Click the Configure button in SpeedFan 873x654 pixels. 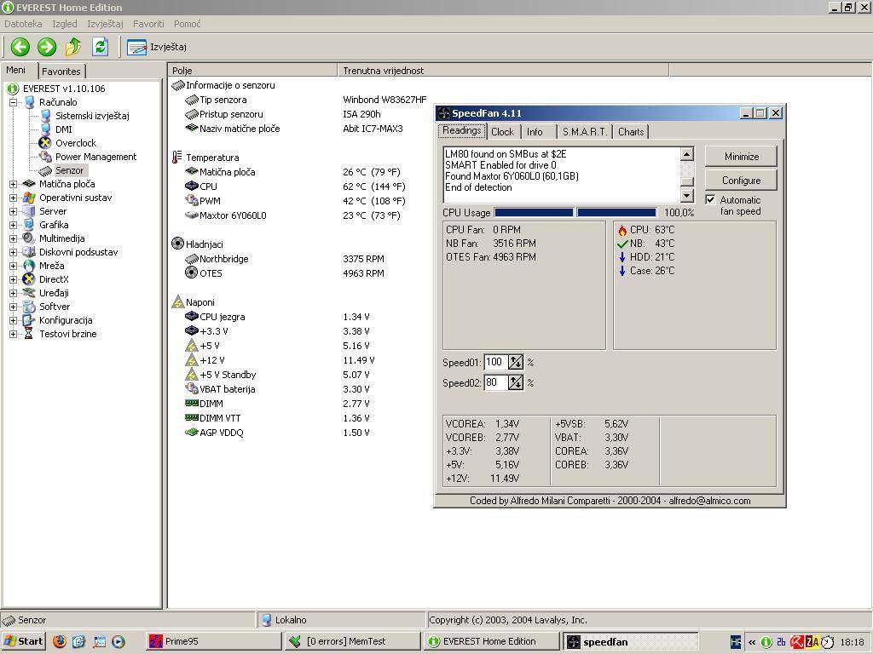[741, 181]
